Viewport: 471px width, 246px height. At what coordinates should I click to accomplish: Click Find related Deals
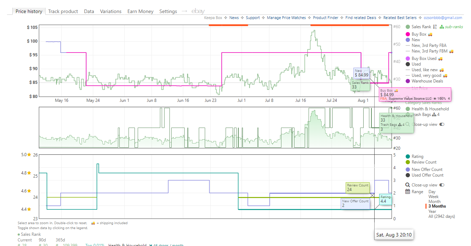[361, 18]
